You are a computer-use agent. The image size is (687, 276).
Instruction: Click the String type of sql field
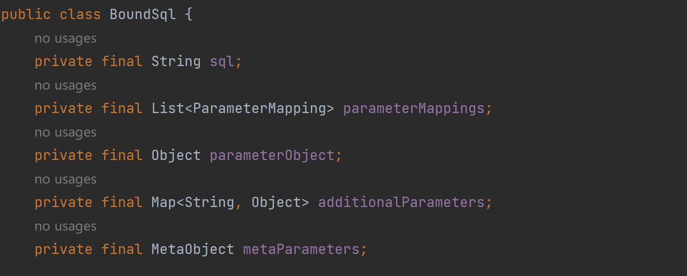[176, 62]
